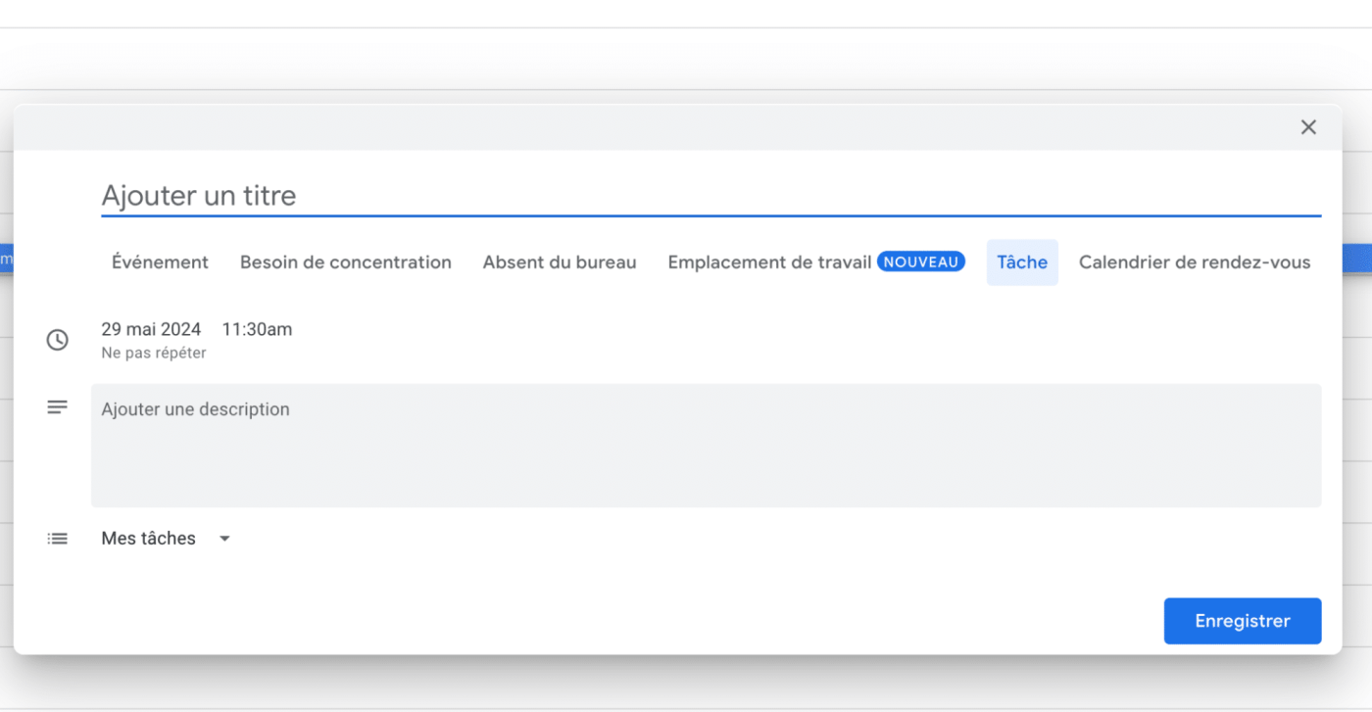The height and width of the screenshot is (712, 1372).
Task: Click the task list icon
Action: pos(58,539)
